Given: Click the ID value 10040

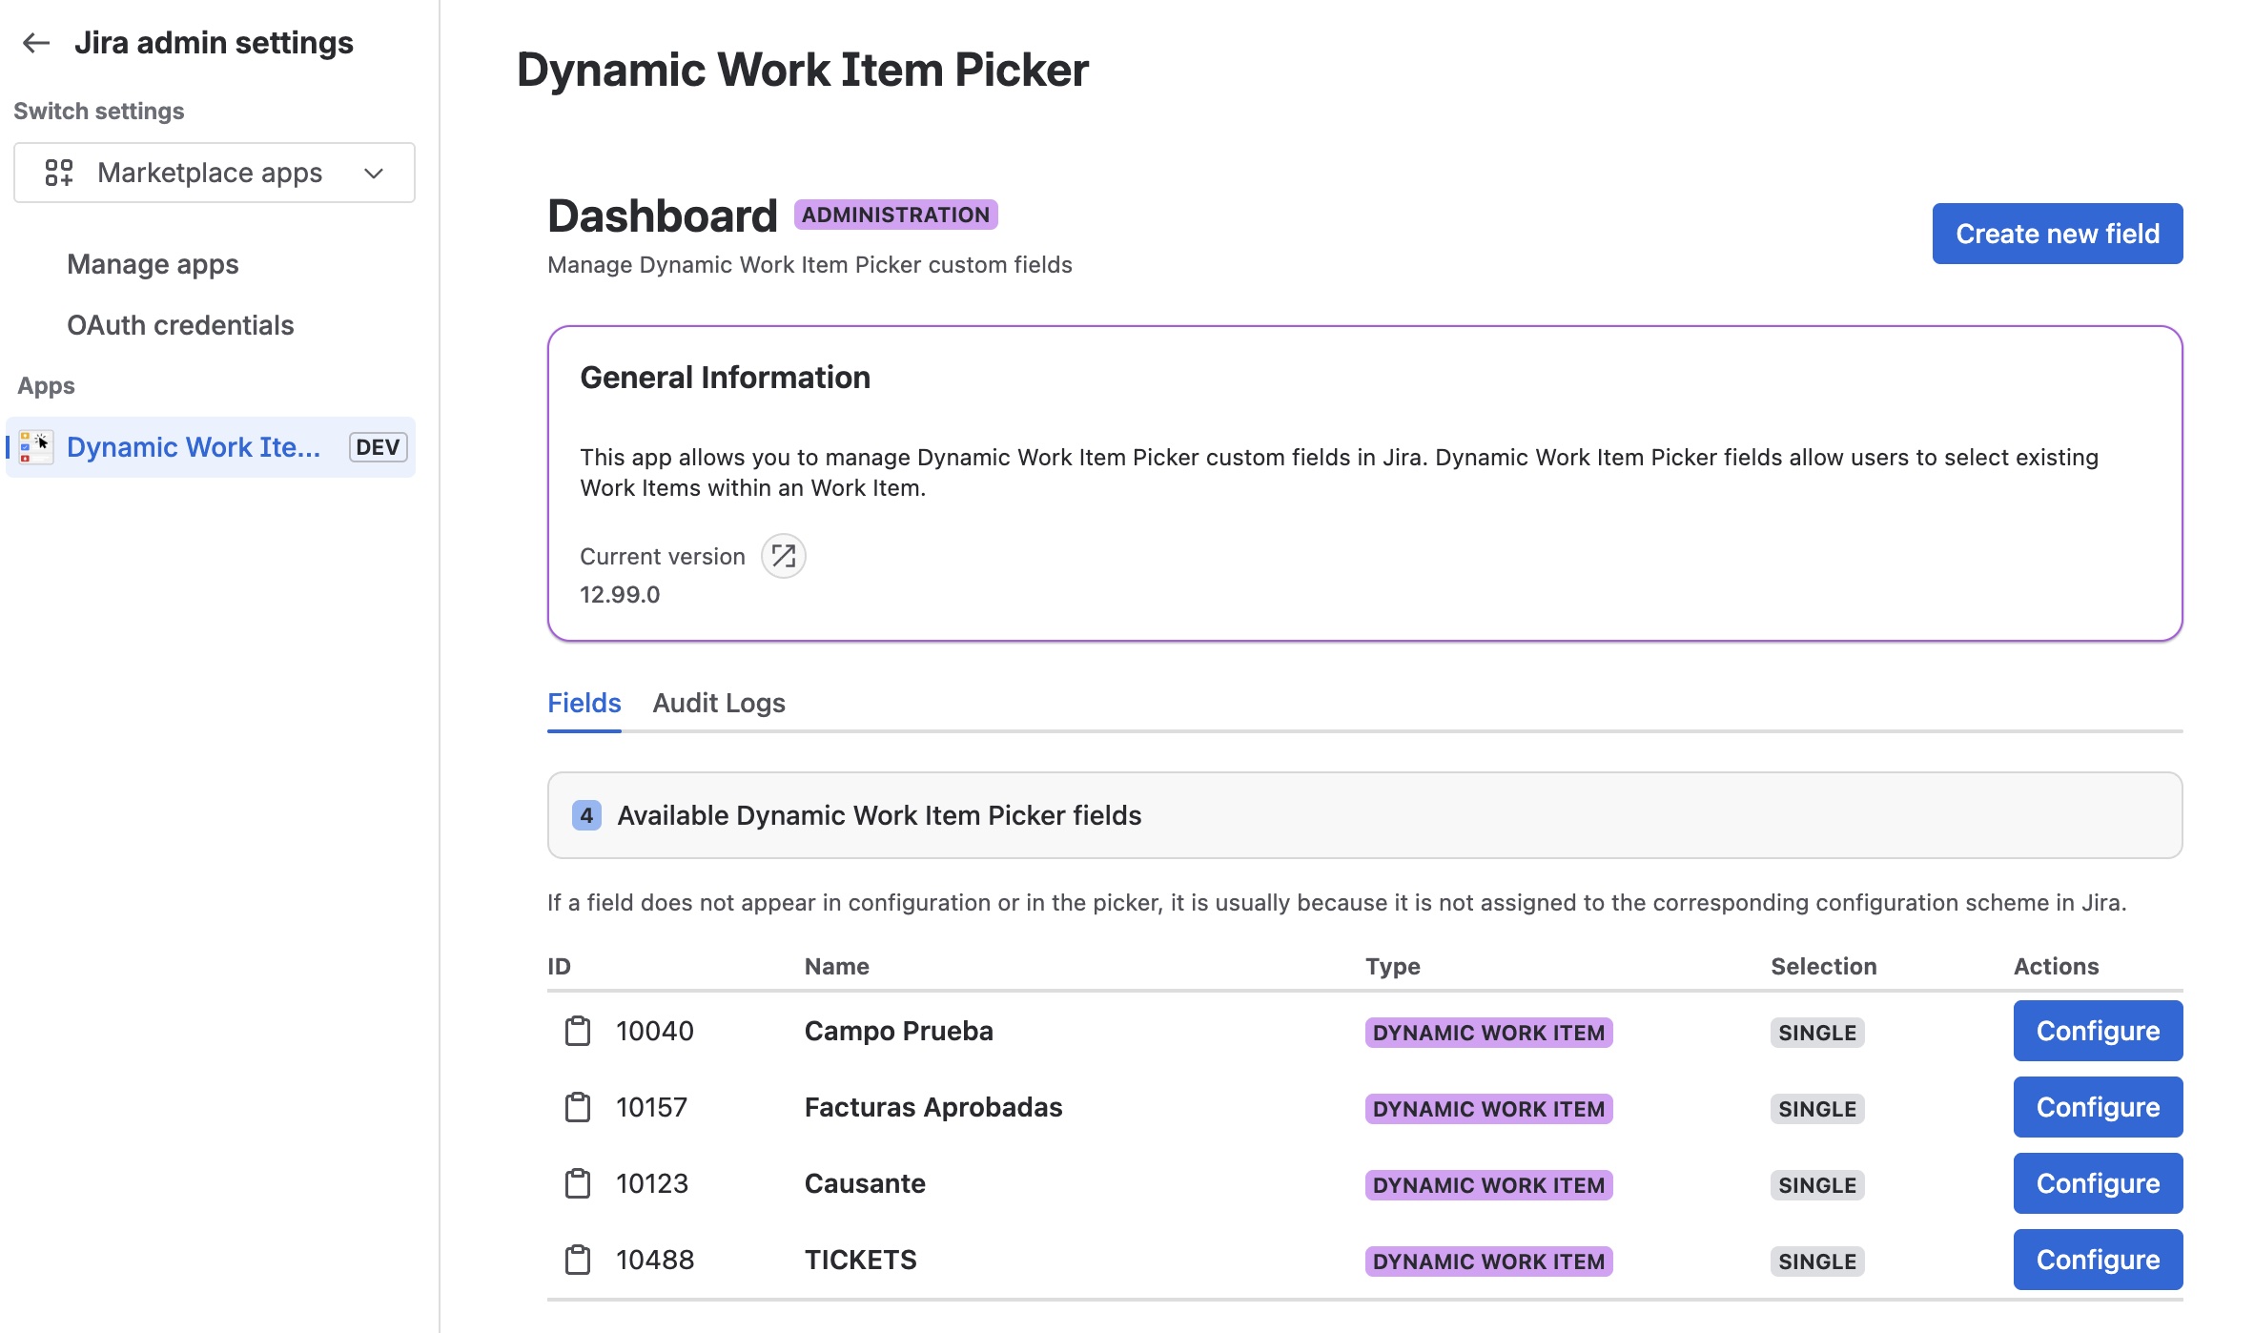Looking at the screenshot, I should [655, 1031].
